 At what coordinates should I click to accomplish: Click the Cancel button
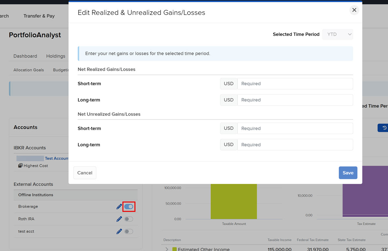[85, 173]
